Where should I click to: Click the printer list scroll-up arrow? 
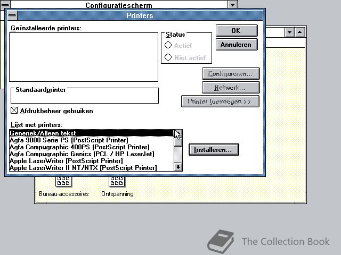pyautogui.click(x=178, y=133)
